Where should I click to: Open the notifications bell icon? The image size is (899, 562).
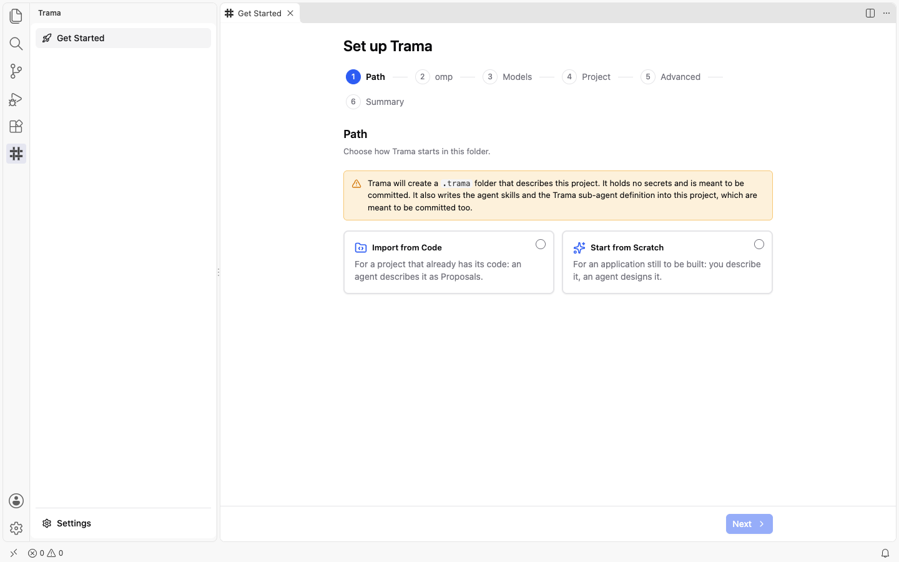click(x=885, y=553)
